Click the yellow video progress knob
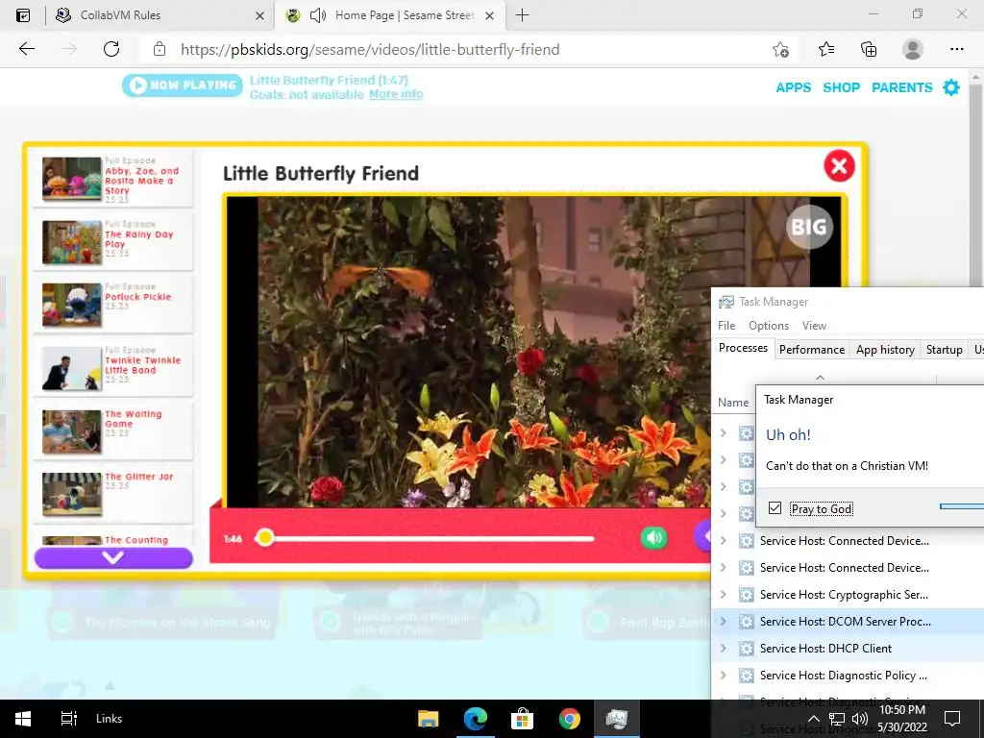The height and width of the screenshot is (738, 984). pyautogui.click(x=265, y=537)
